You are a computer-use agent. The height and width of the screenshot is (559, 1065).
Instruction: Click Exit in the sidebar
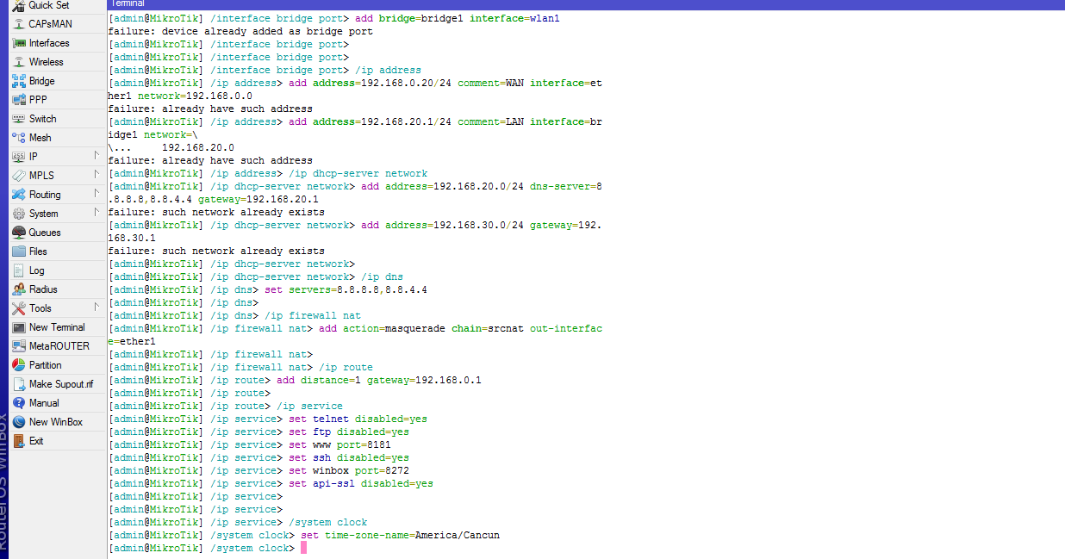[36, 441]
